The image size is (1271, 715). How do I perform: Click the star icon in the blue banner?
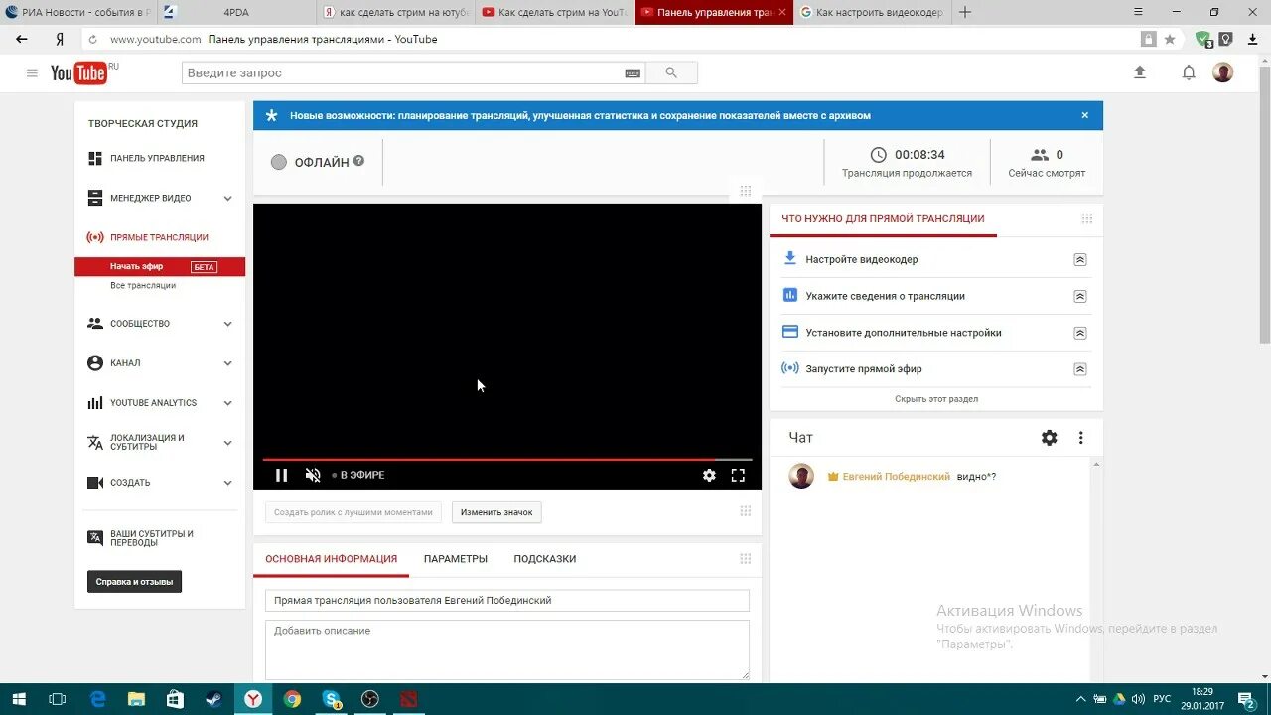point(272,115)
